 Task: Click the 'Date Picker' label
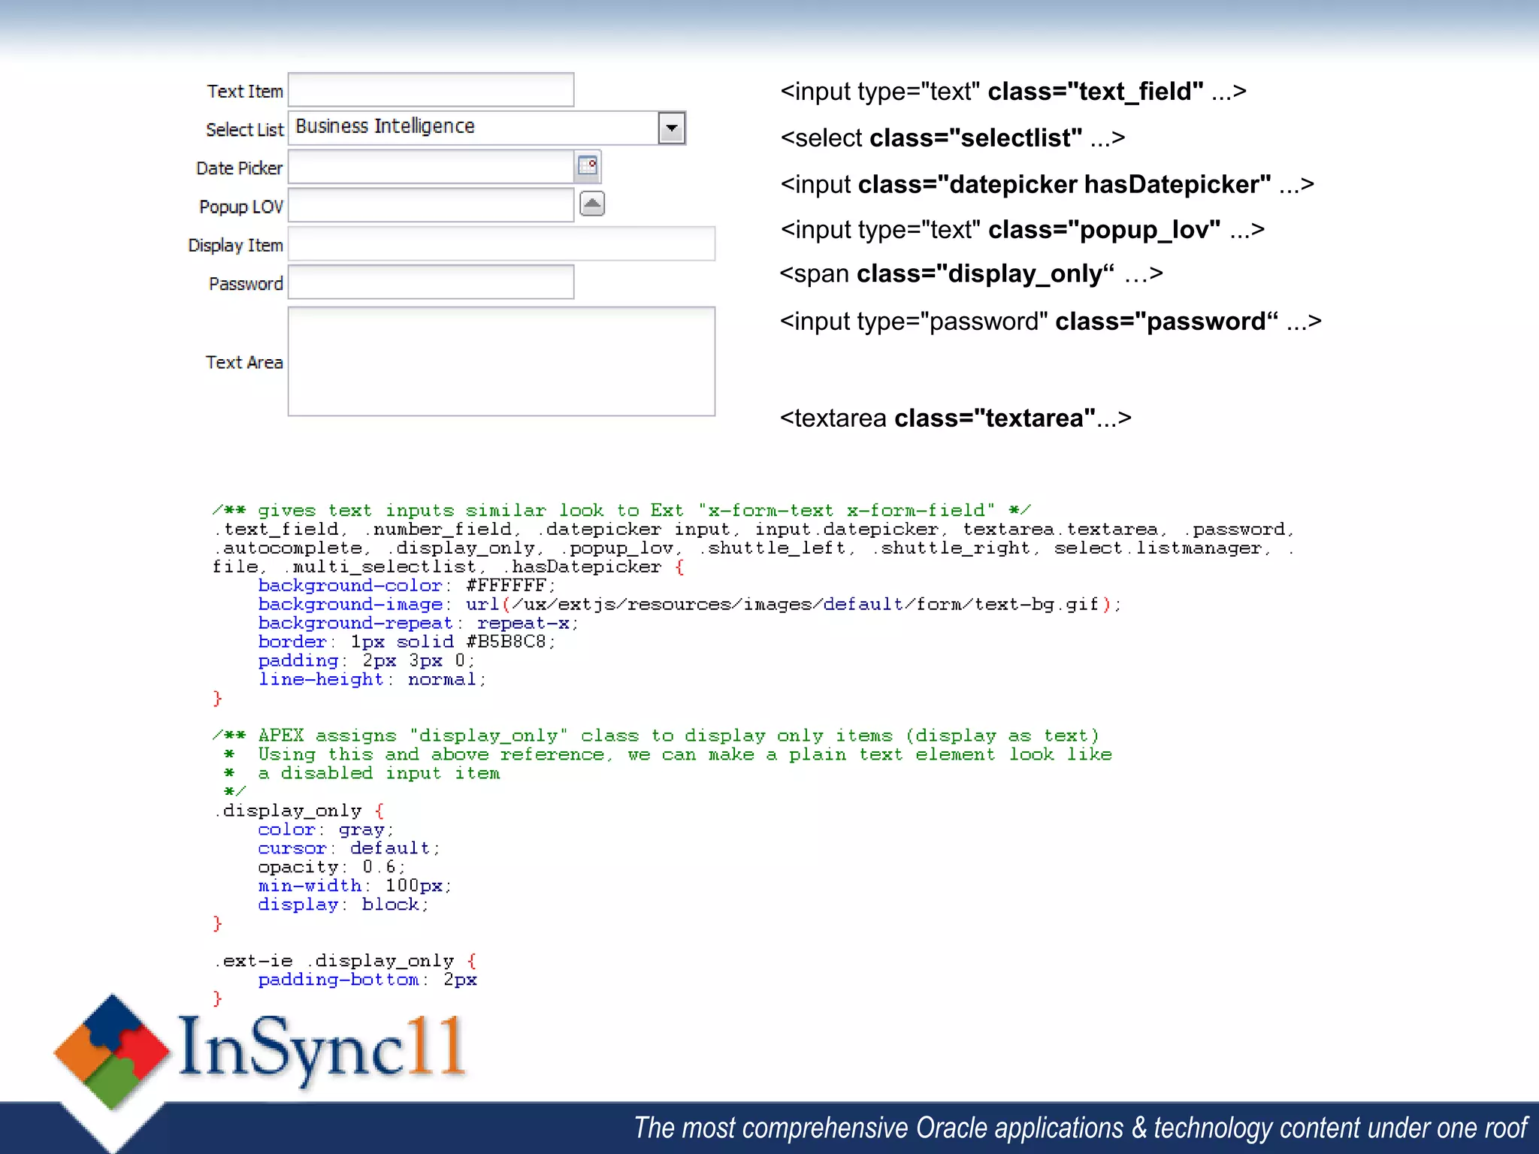(x=240, y=168)
